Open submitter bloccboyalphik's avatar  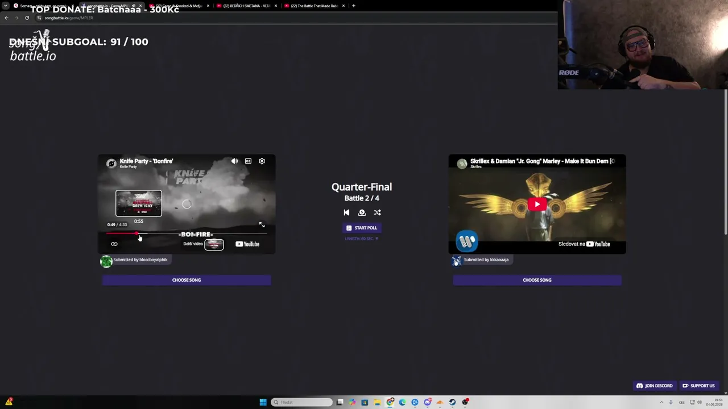click(x=106, y=261)
